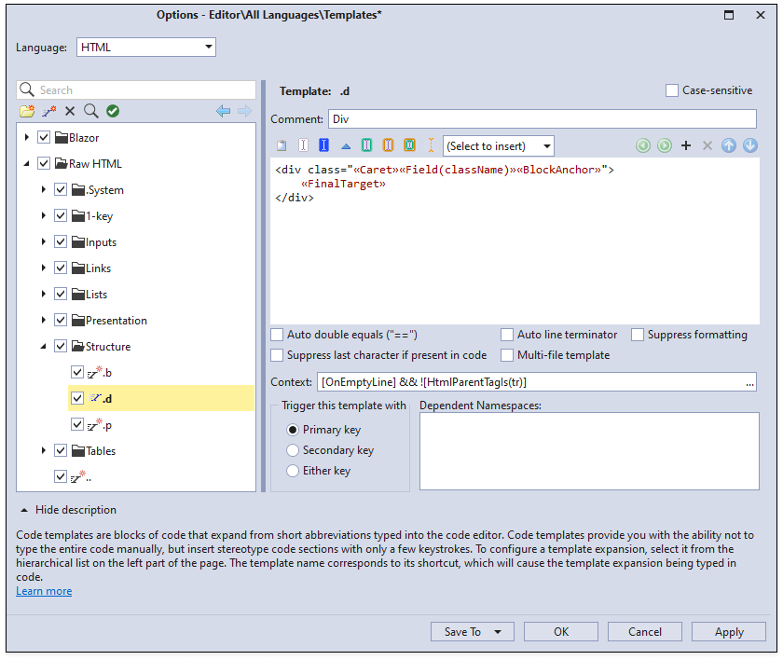Enable the Case-sensitive checkbox
783x660 pixels.
click(672, 90)
